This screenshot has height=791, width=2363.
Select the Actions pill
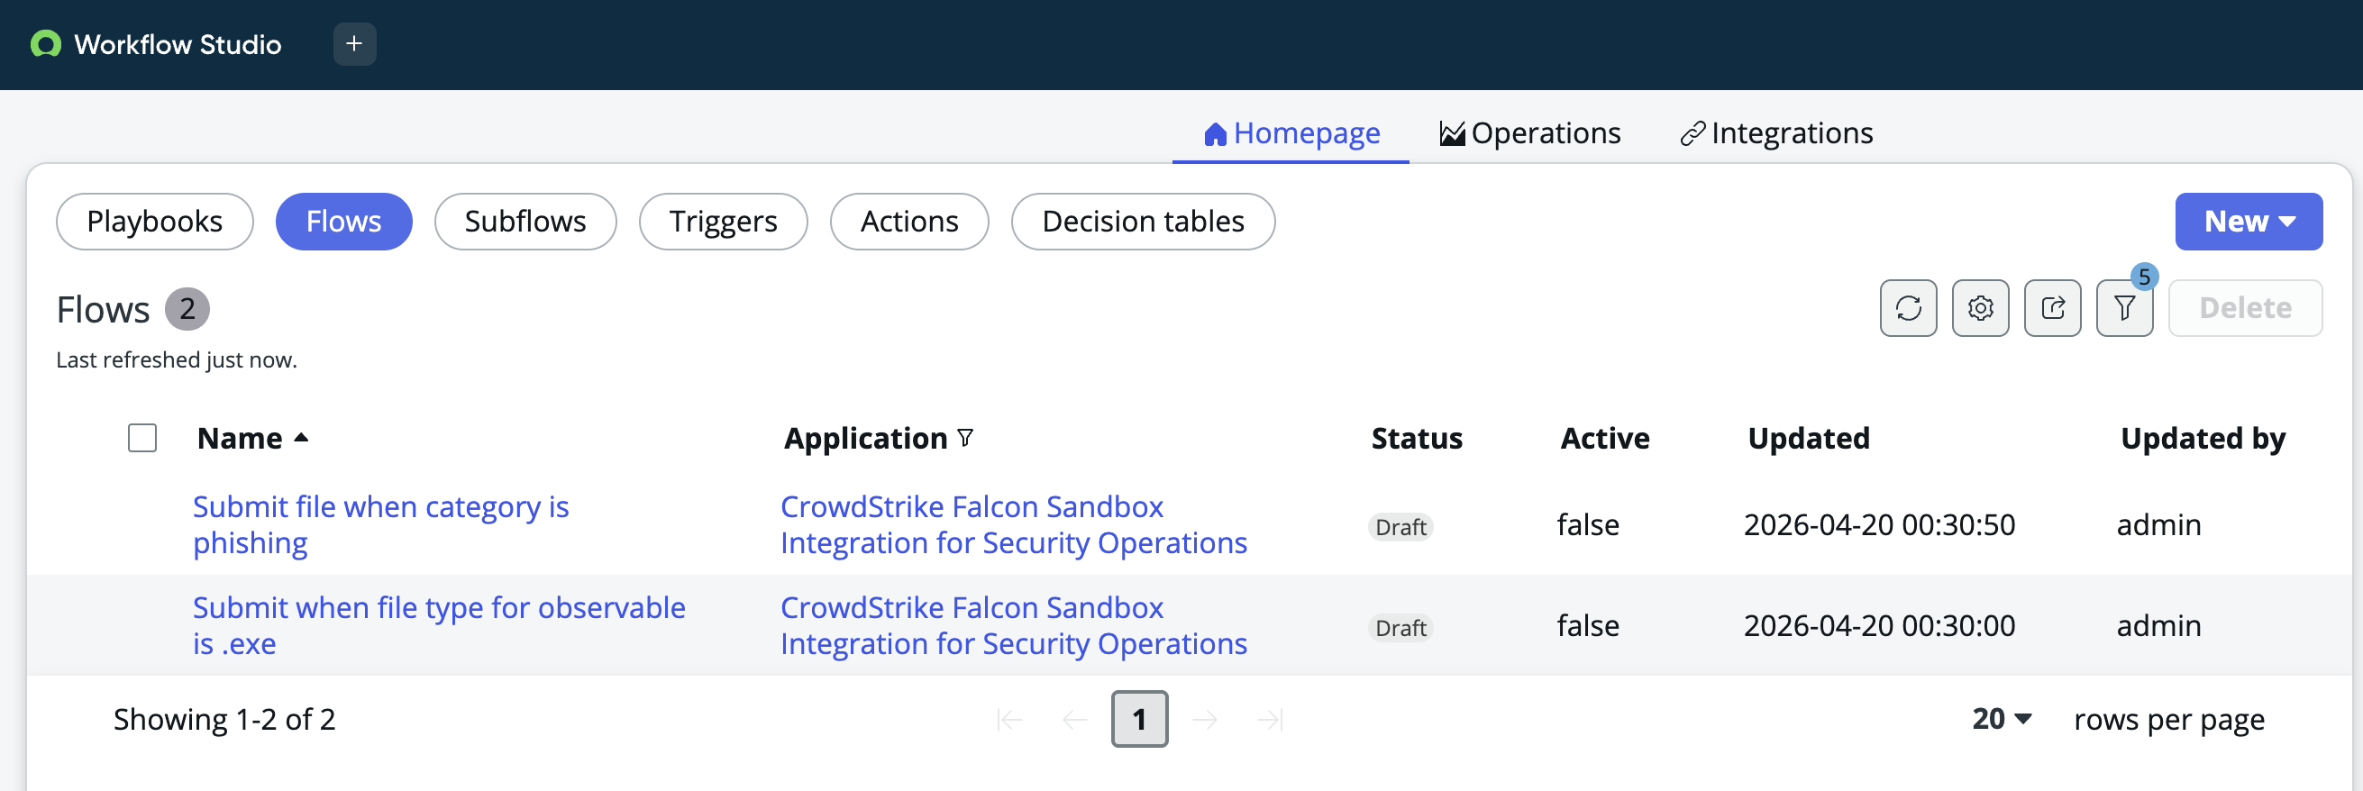click(x=909, y=222)
